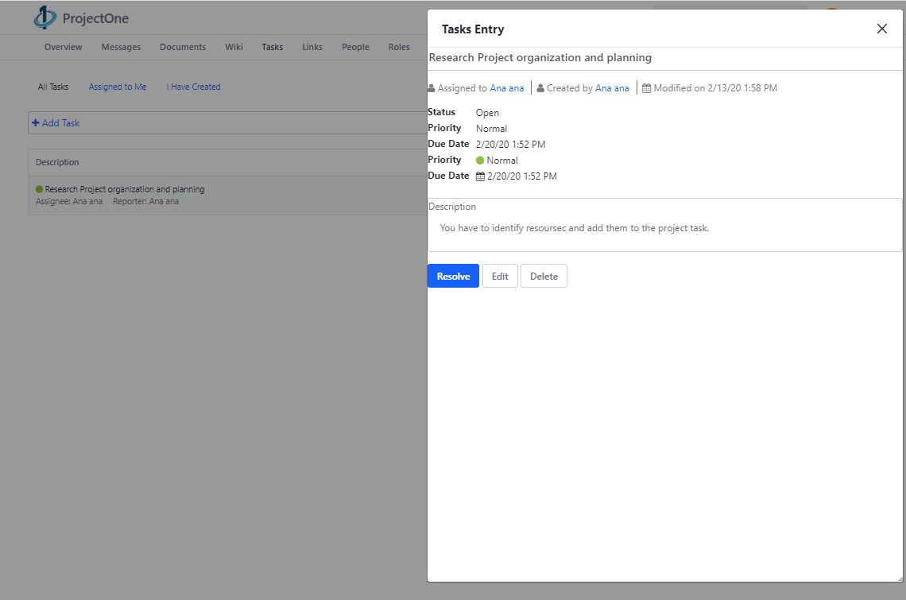Image resolution: width=906 pixels, height=600 pixels.
Task: Filter tasks by I Have Created
Action: tap(194, 87)
